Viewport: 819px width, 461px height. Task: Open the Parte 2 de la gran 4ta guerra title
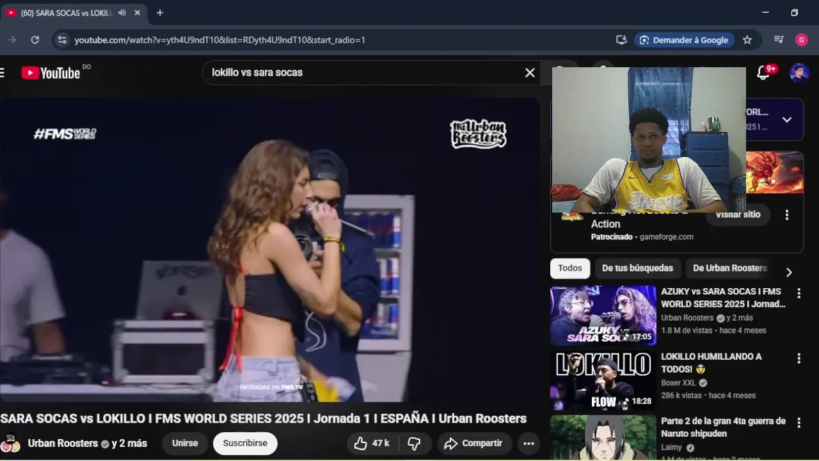click(x=723, y=427)
